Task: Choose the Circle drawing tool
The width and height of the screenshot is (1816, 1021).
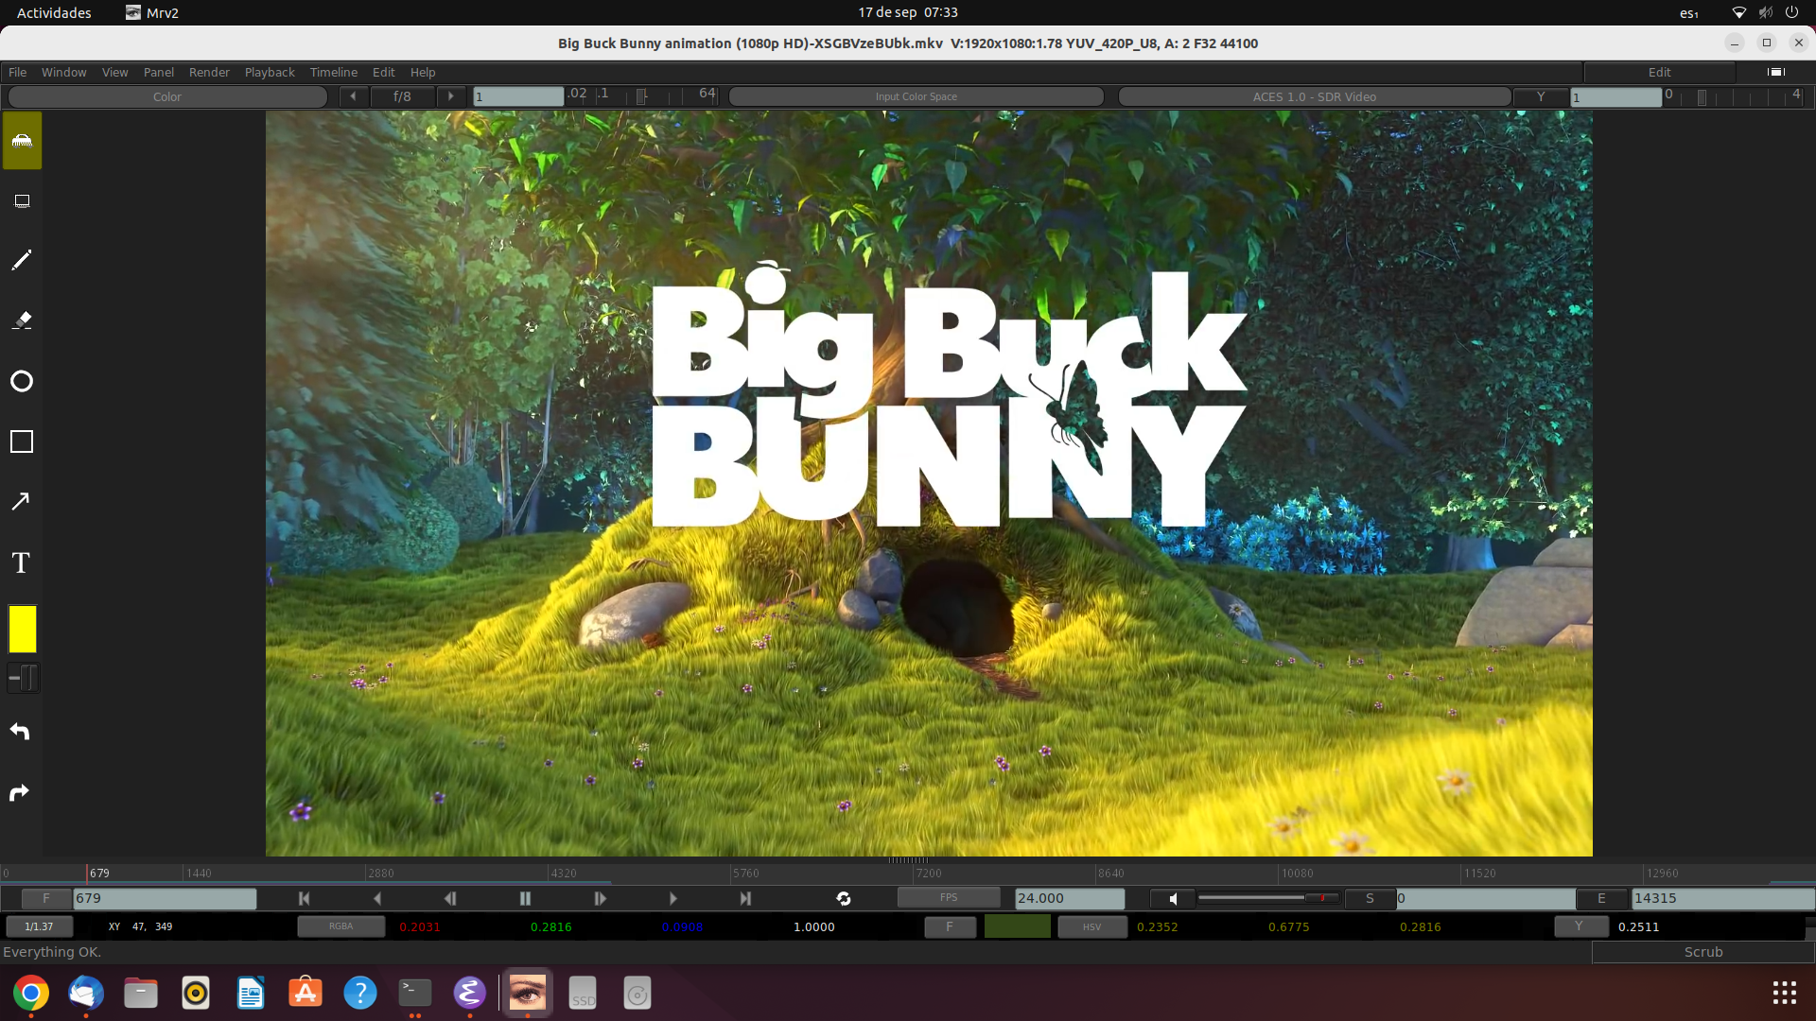Action: point(21,380)
